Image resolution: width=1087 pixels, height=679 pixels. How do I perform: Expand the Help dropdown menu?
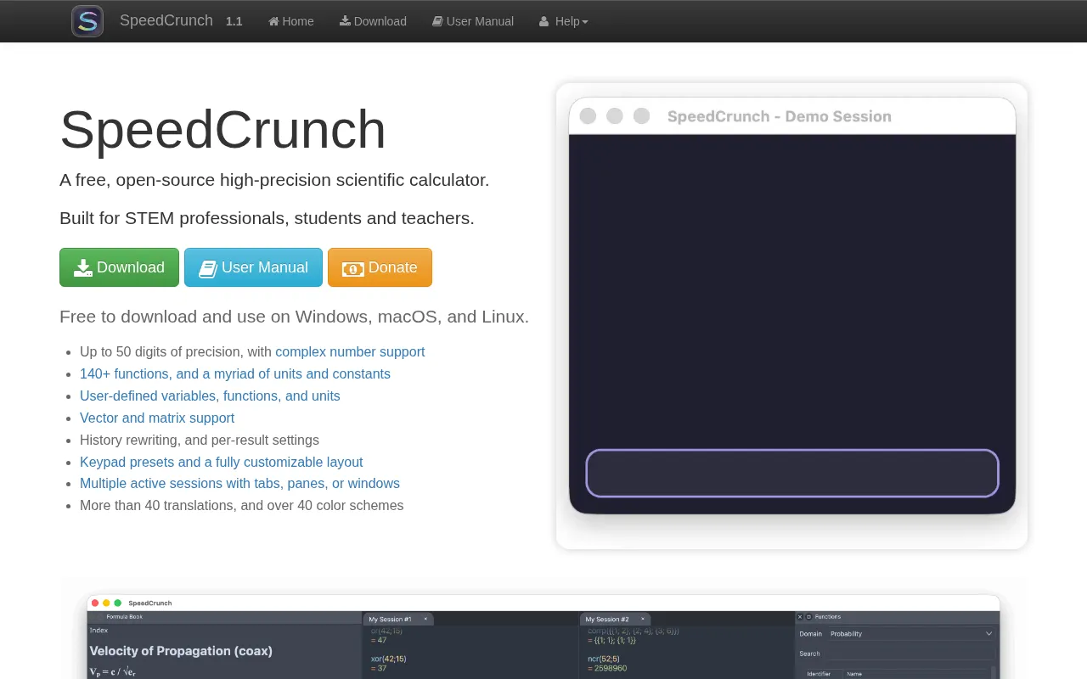(563, 21)
